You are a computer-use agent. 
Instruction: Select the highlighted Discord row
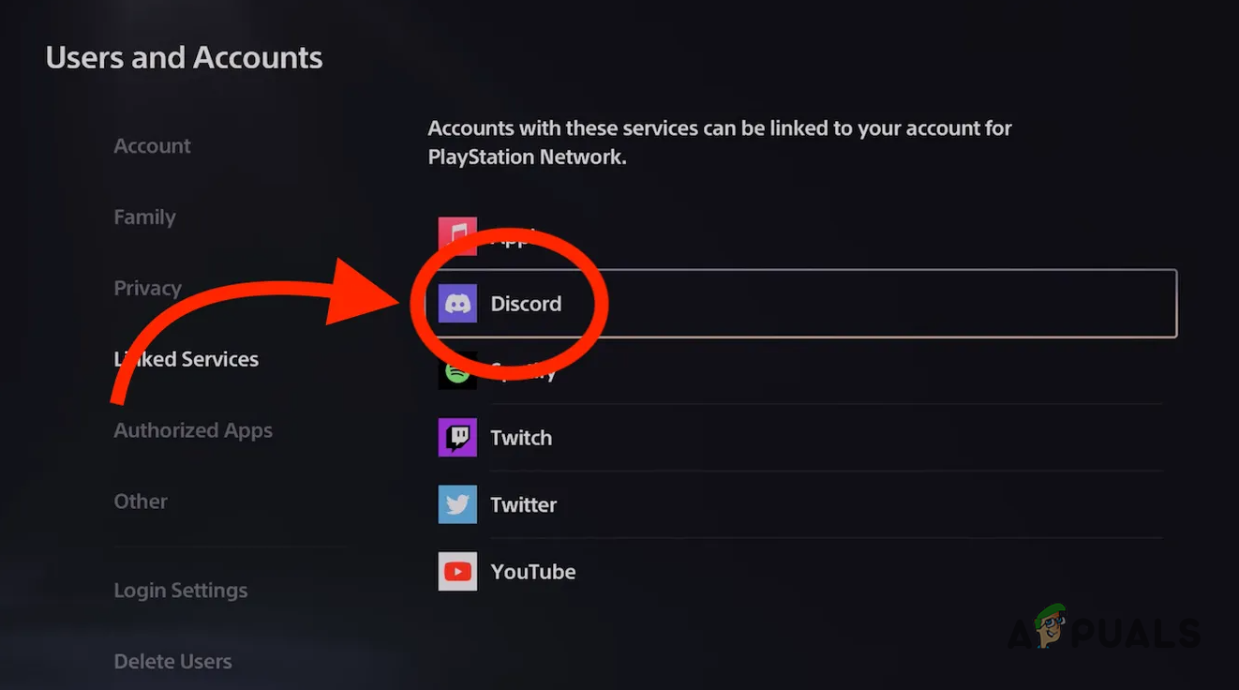click(797, 303)
